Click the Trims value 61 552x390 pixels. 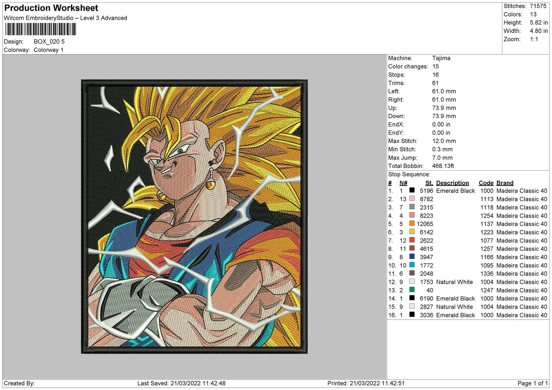[x=435, y=83]
